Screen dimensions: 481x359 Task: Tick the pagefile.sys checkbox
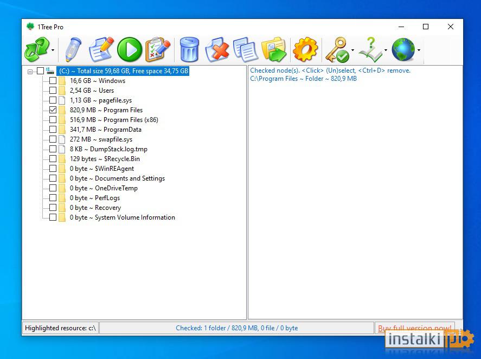tap(53, 100)
